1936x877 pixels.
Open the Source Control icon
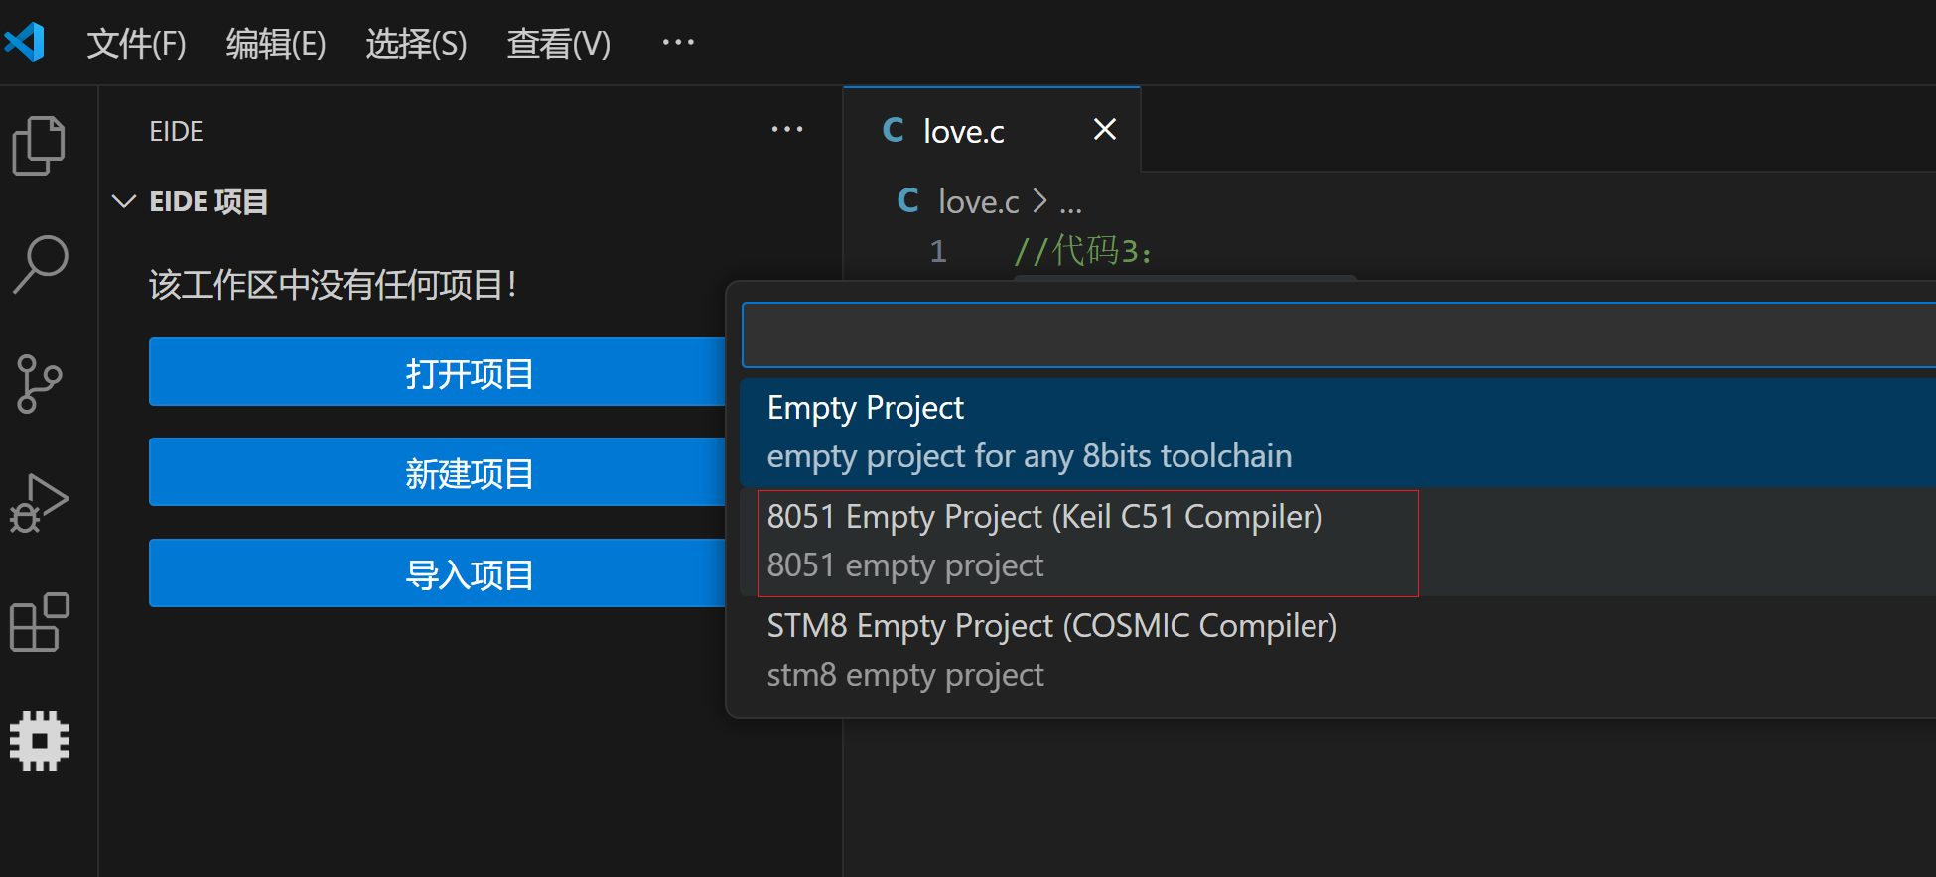pyautogui.click(x=40, y=384)
